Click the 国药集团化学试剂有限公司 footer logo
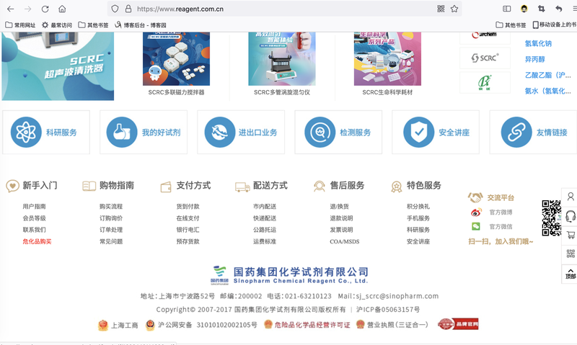 [289, 275]
